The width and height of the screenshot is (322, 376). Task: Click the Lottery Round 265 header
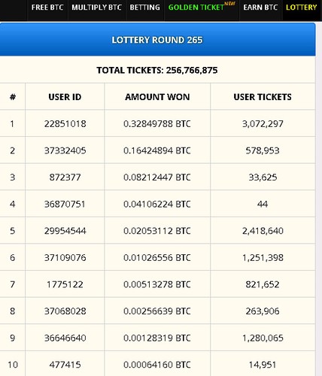pyautogui.click(x=157, y=40)
